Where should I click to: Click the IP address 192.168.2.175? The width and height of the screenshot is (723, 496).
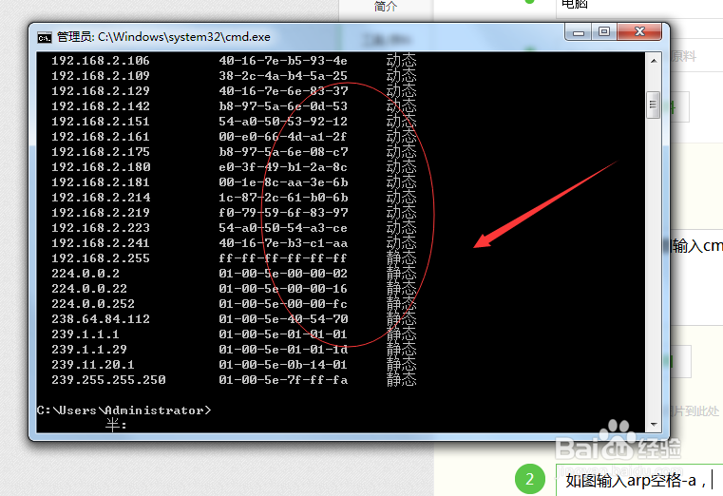point(101,152)
